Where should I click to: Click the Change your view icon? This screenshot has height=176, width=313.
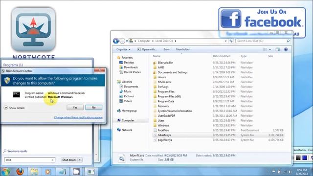pos(265,49)
